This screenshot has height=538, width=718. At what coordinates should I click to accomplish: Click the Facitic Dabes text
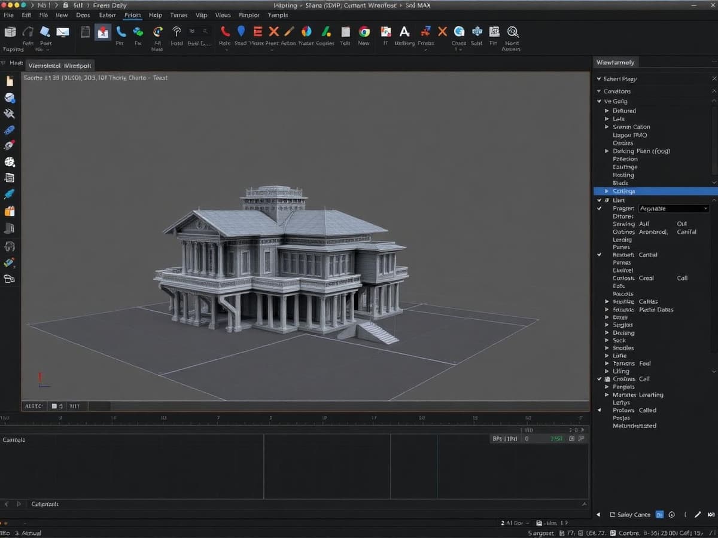point(656,310)
